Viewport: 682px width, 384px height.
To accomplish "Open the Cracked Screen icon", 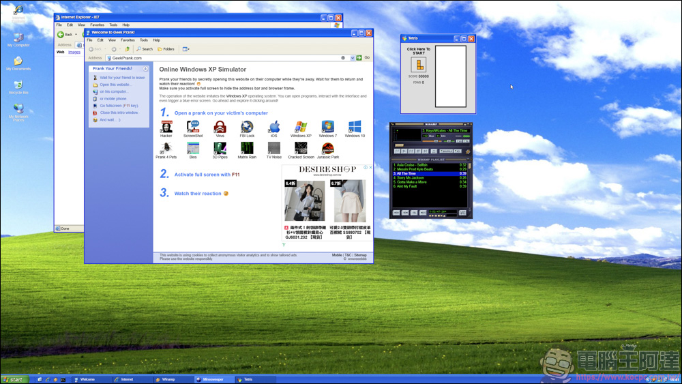I will pos(301,151).
